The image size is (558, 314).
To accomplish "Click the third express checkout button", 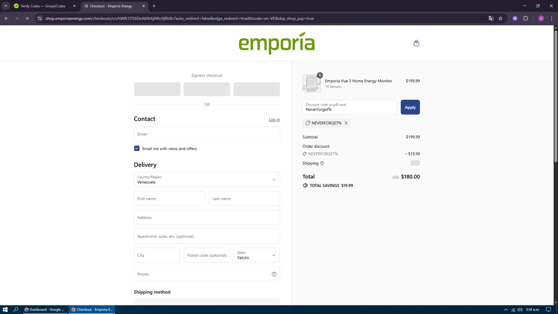I will tap(256, 89).
